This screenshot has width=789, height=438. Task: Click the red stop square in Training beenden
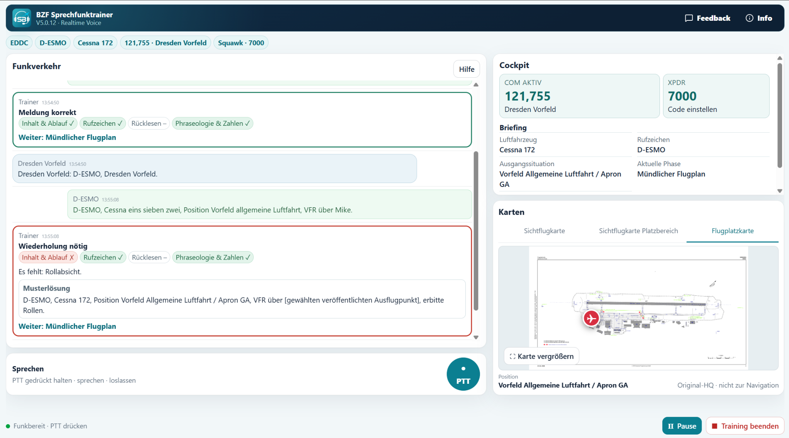click(x=715, y=426)
